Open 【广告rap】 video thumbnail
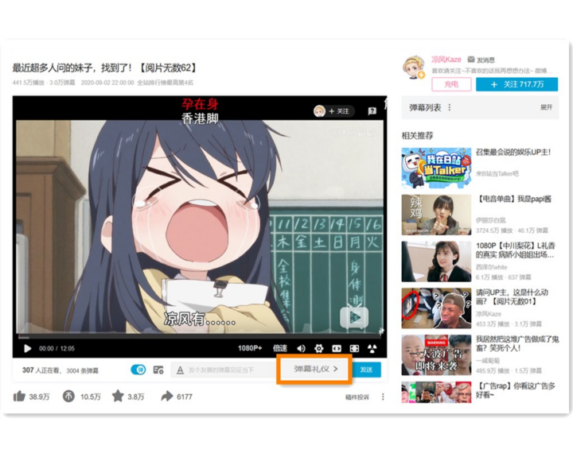Screen dimensions: 573x457 pos(436,392)
